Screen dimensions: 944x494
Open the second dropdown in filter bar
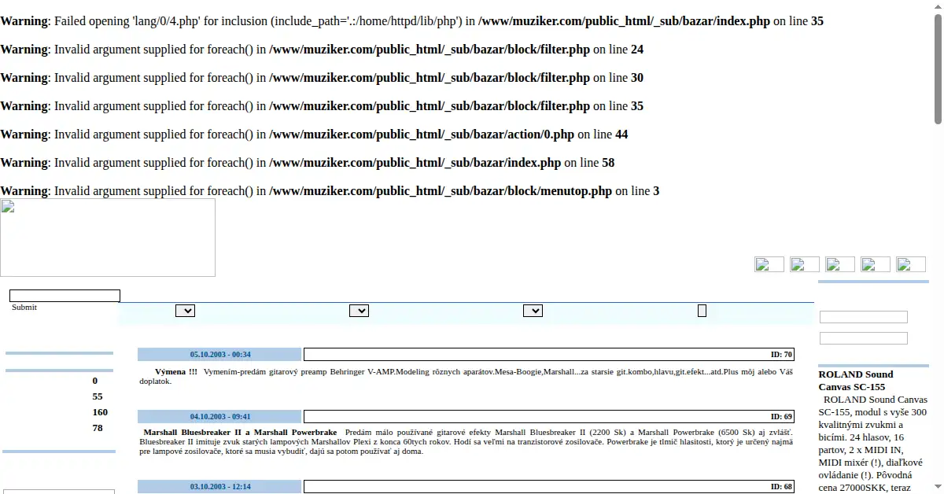coord(359,311)
